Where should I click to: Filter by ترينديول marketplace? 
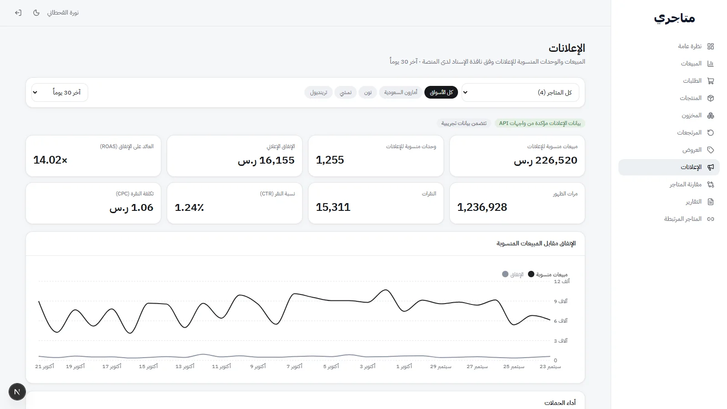click(319, 92)
